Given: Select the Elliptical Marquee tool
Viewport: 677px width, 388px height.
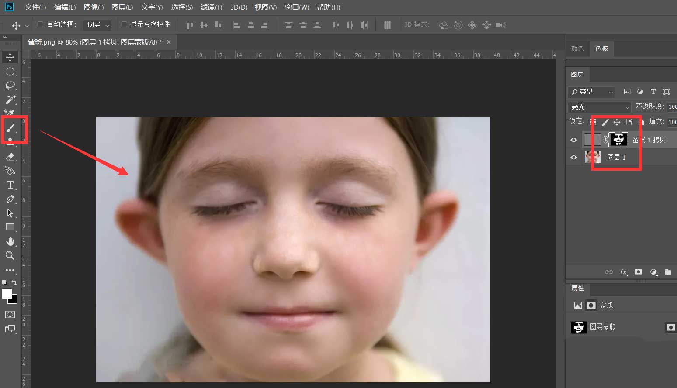Looking at the screenshot, I should [10, 71].
